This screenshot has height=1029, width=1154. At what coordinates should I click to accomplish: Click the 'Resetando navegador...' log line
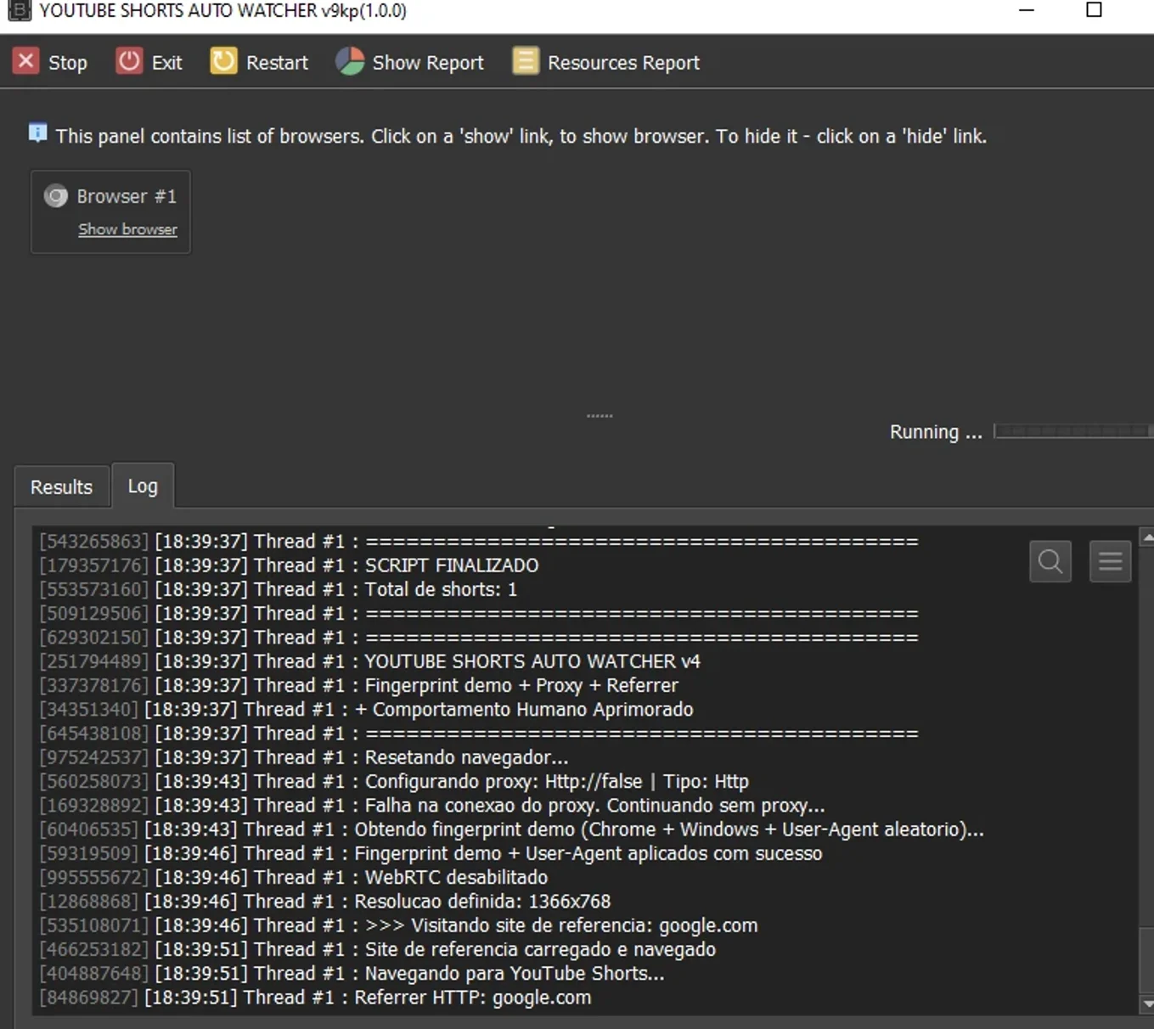click(466, 757)
